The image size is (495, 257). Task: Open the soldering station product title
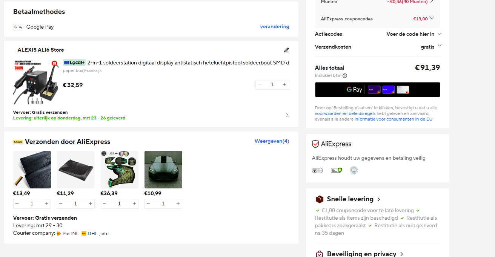pos(188,63)
